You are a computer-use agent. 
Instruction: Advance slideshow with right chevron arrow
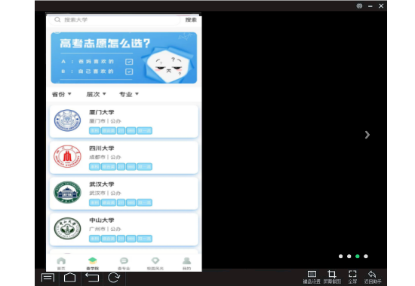tap(367, 135)
